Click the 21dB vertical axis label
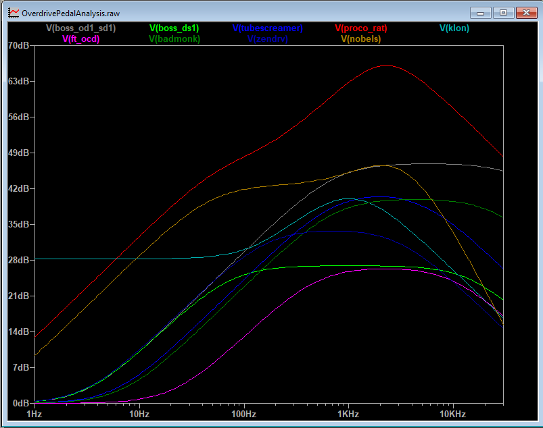The width and height of the screenshot is (543, 428). pos(19,296)
